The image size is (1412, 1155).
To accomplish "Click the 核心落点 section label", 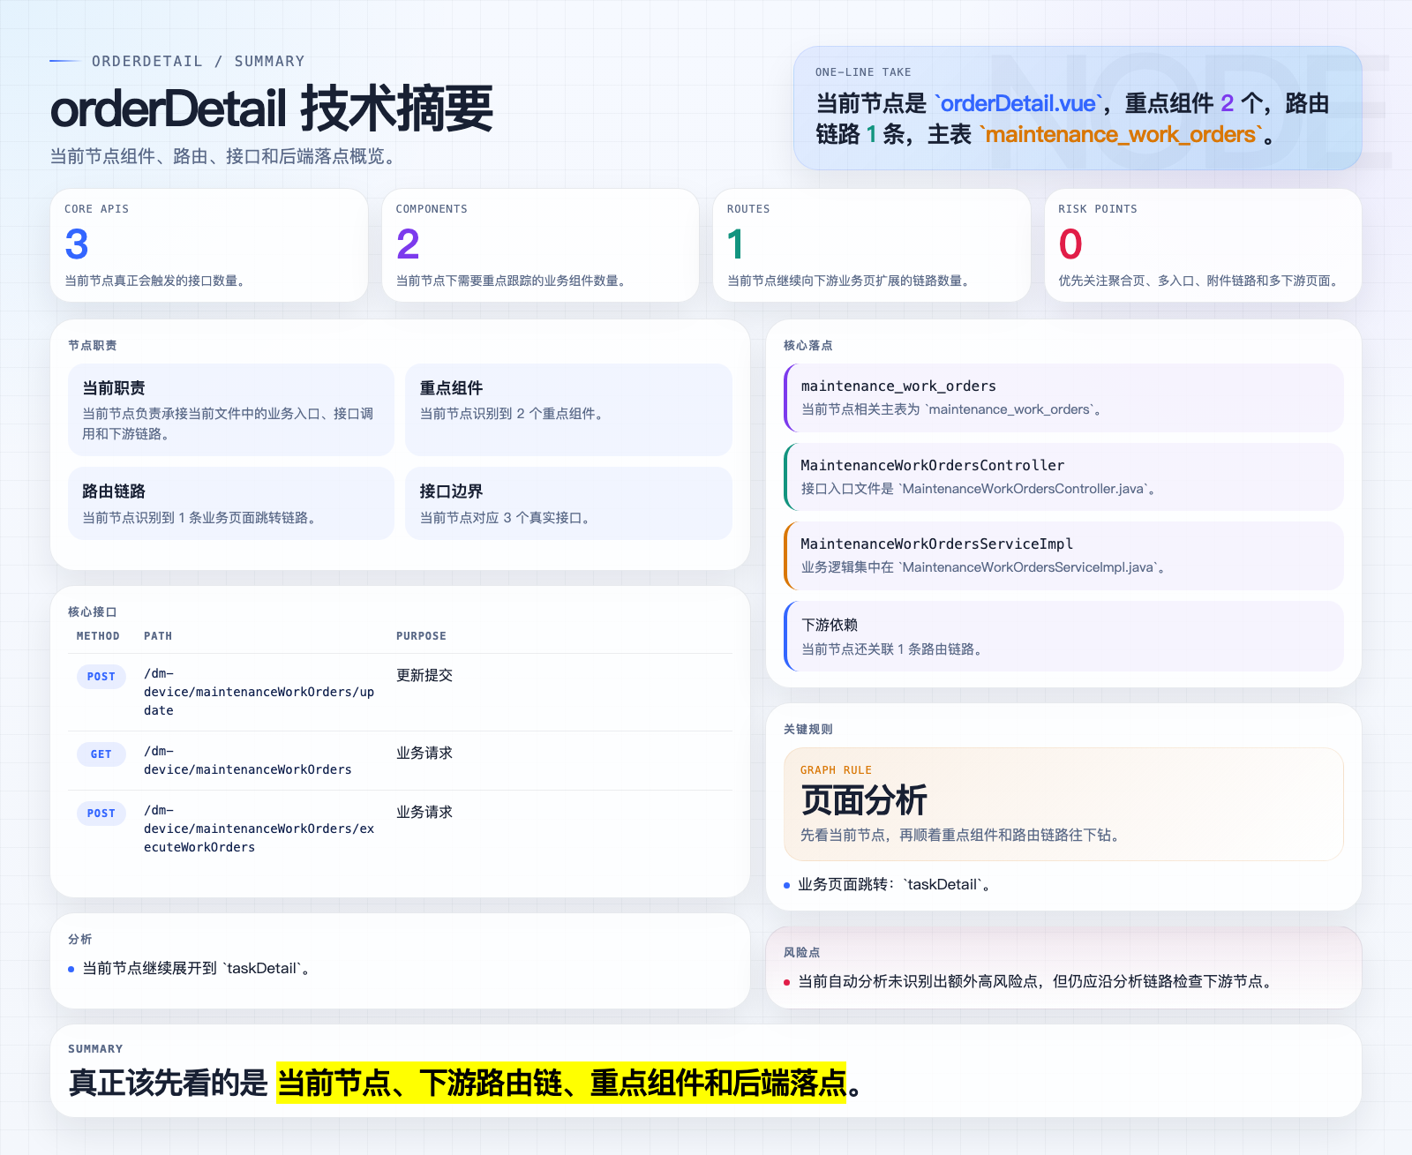I will [x=808, y=345].
